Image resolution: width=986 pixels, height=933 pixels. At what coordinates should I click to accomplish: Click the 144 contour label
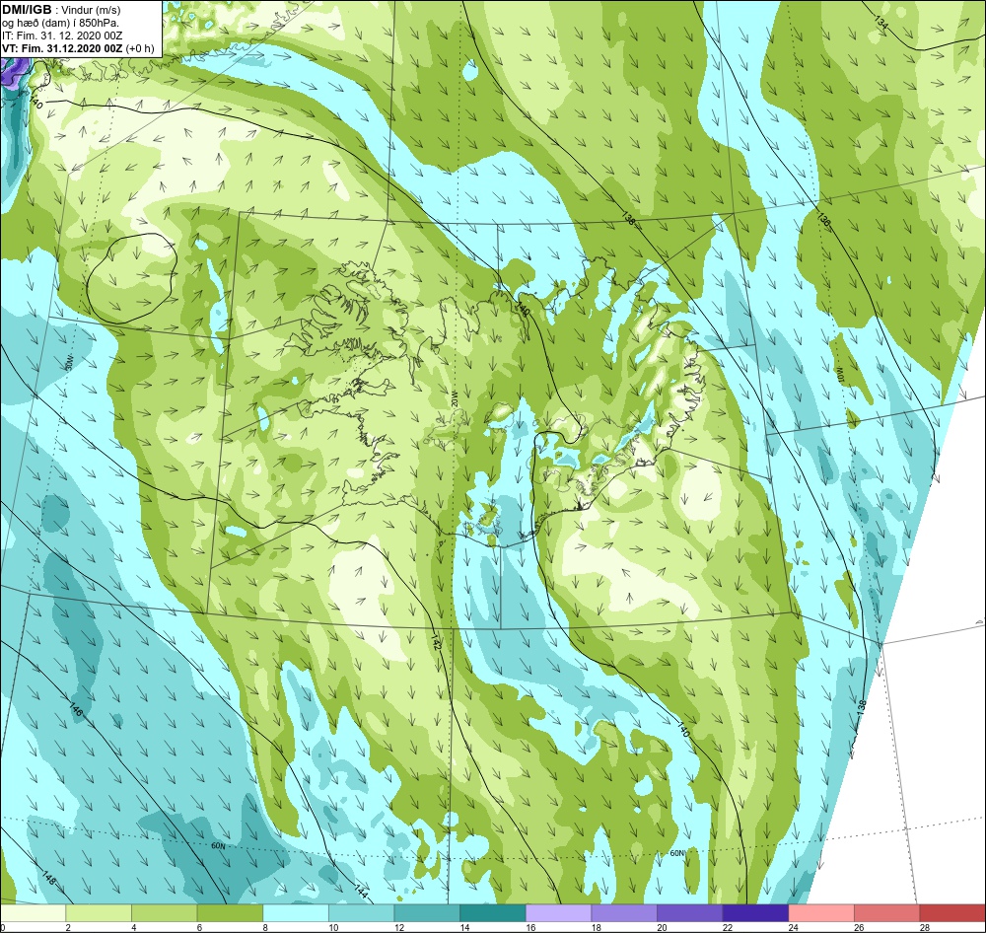[x=361, y=892]
